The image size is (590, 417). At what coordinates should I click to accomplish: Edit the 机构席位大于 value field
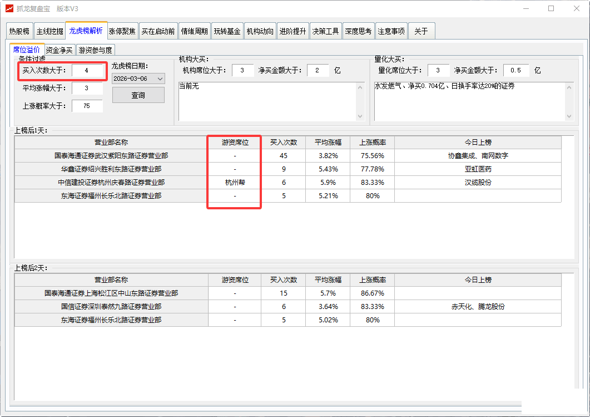click(x=242, y=71)
